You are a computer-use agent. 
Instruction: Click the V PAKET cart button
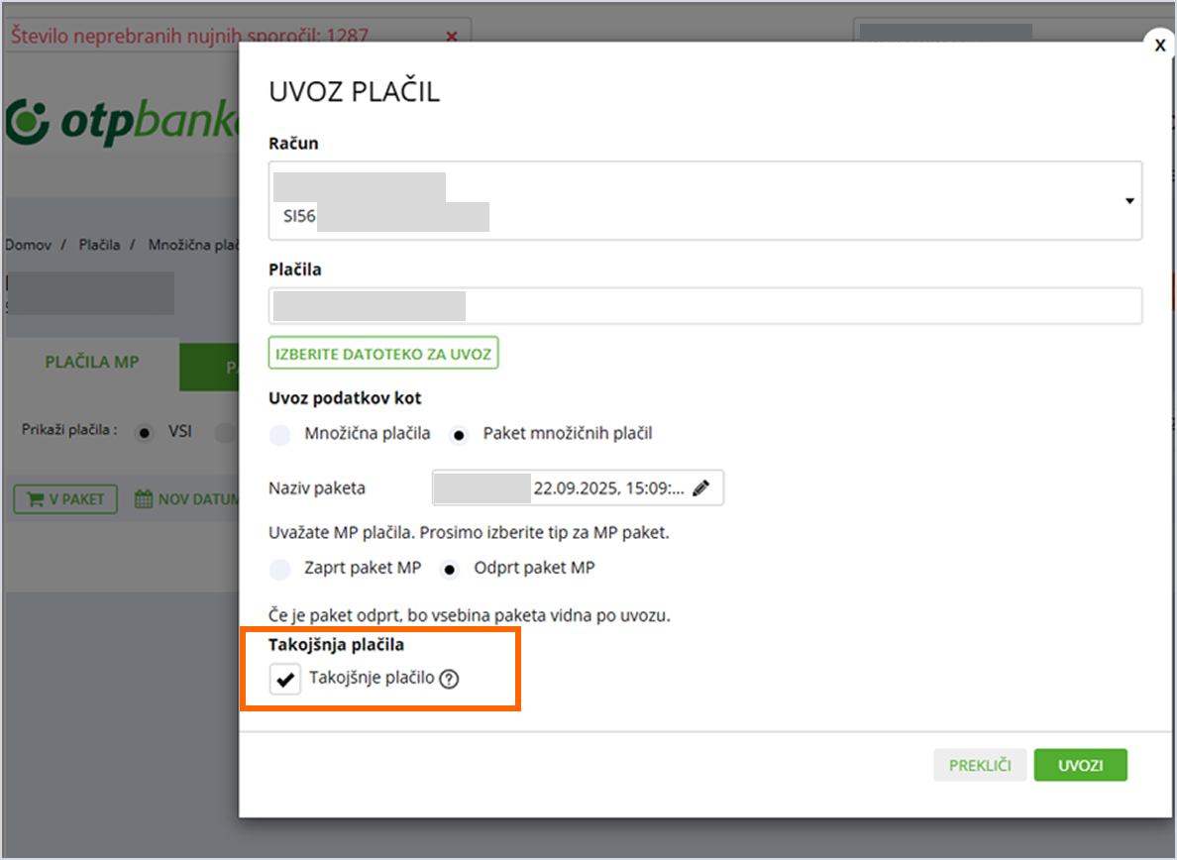[65, 499]
